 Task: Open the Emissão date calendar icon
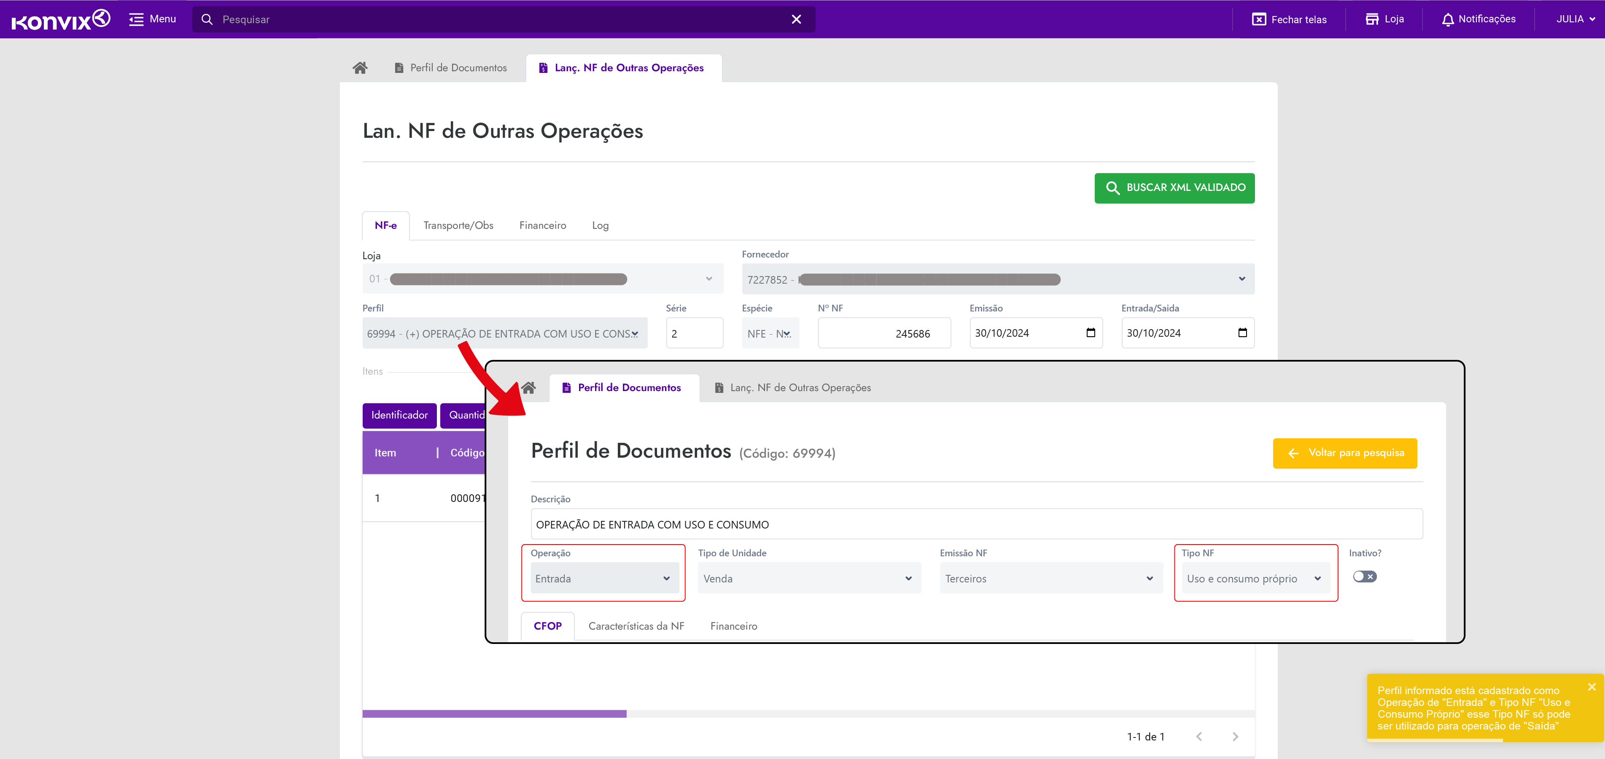pyautogui.click(x=1091, y=333)
